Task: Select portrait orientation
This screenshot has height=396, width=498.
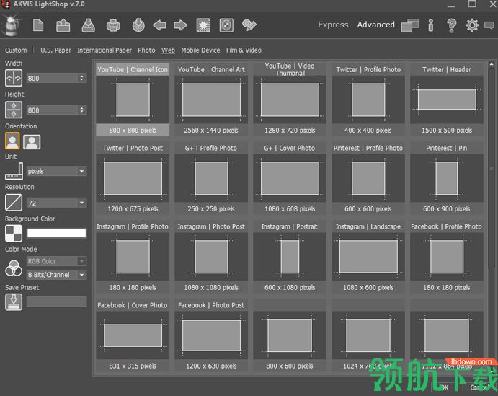Action: coord(12,141)
